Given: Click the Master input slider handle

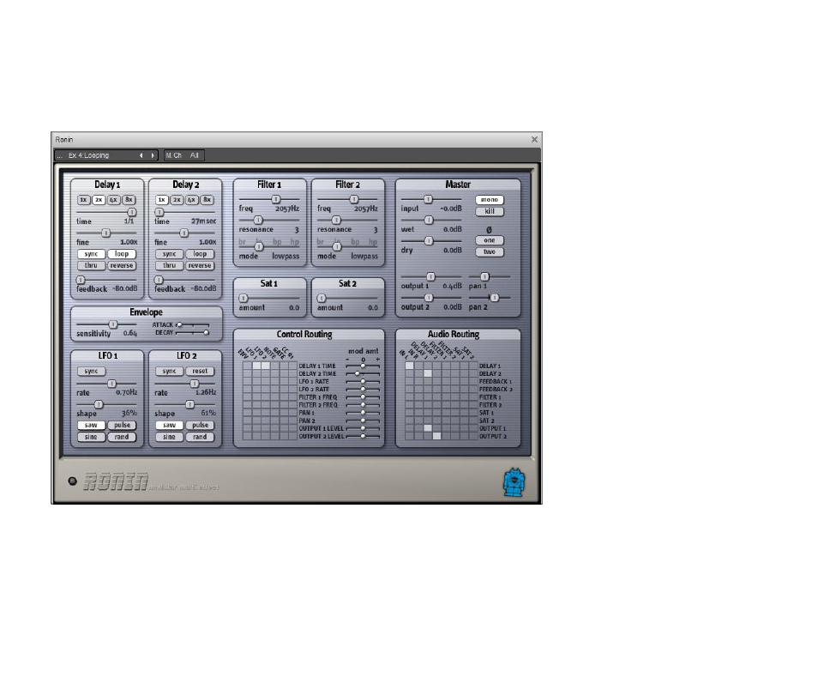Looking at the screenshot, I should [x=429, y=199].
